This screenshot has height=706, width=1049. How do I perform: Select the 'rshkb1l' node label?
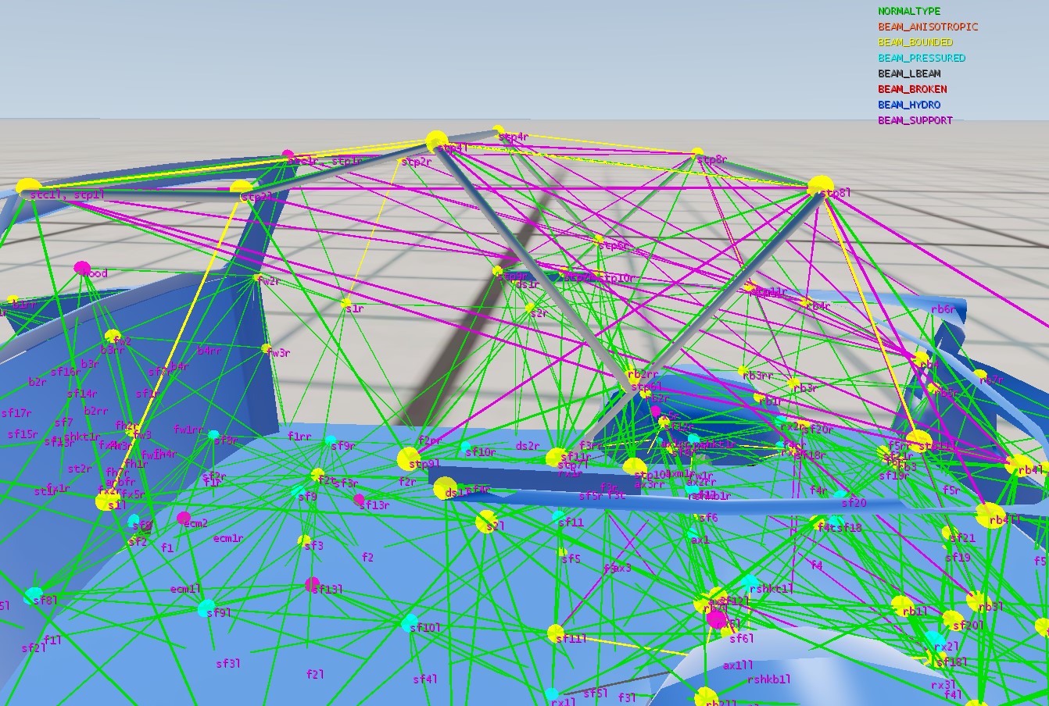pos(769,679)
